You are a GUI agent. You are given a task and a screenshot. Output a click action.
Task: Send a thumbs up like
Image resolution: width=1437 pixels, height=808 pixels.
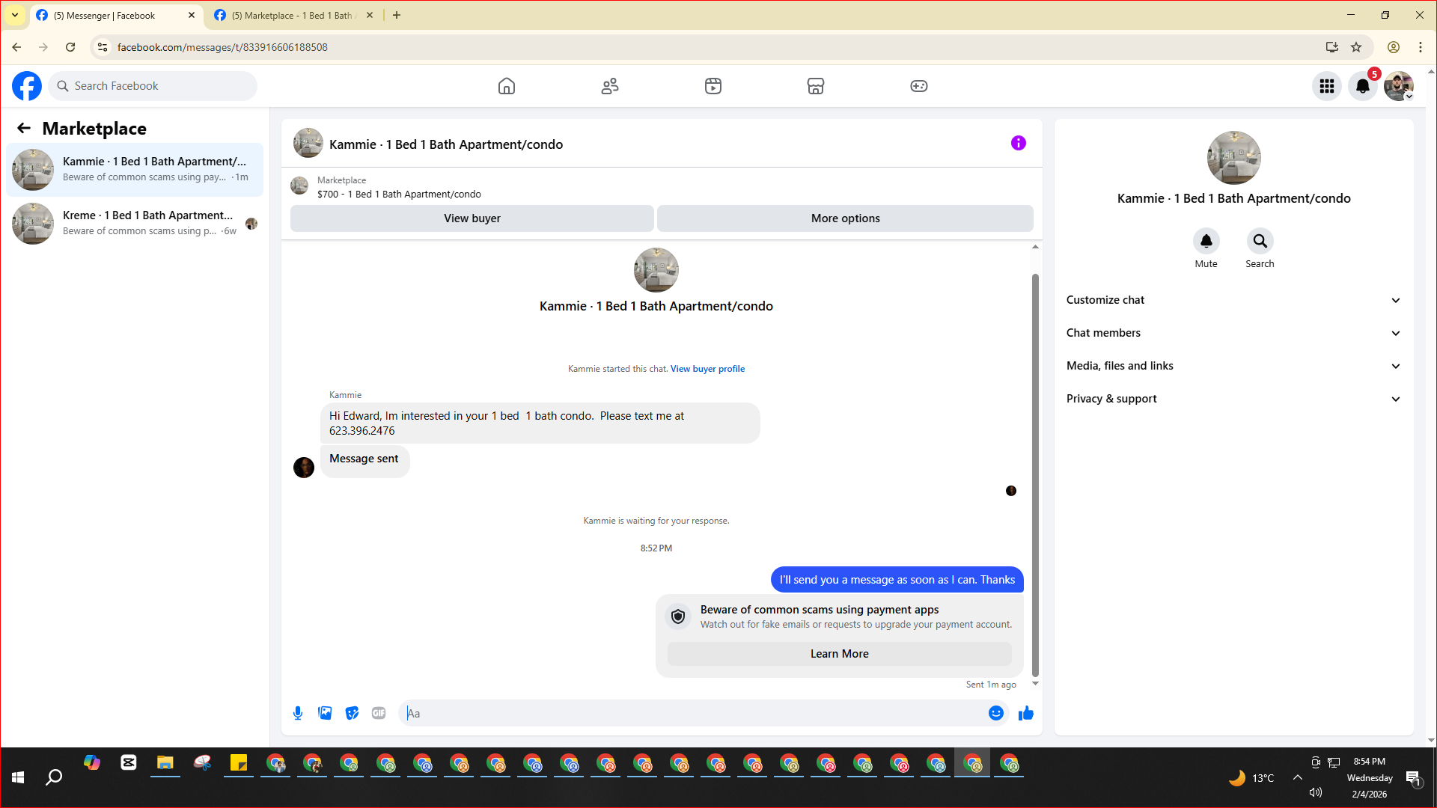click(1025, 713)
